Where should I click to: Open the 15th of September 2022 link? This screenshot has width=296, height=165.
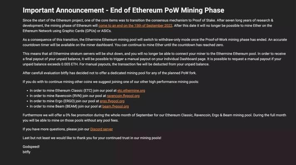[x=135, y=26]
